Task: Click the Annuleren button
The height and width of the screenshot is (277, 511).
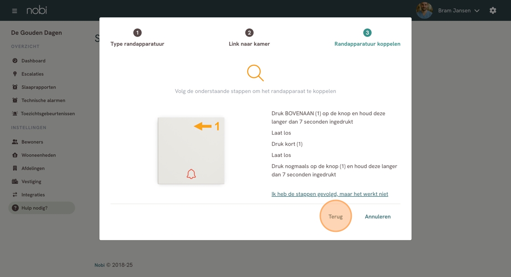Action: tap(378, 216)
